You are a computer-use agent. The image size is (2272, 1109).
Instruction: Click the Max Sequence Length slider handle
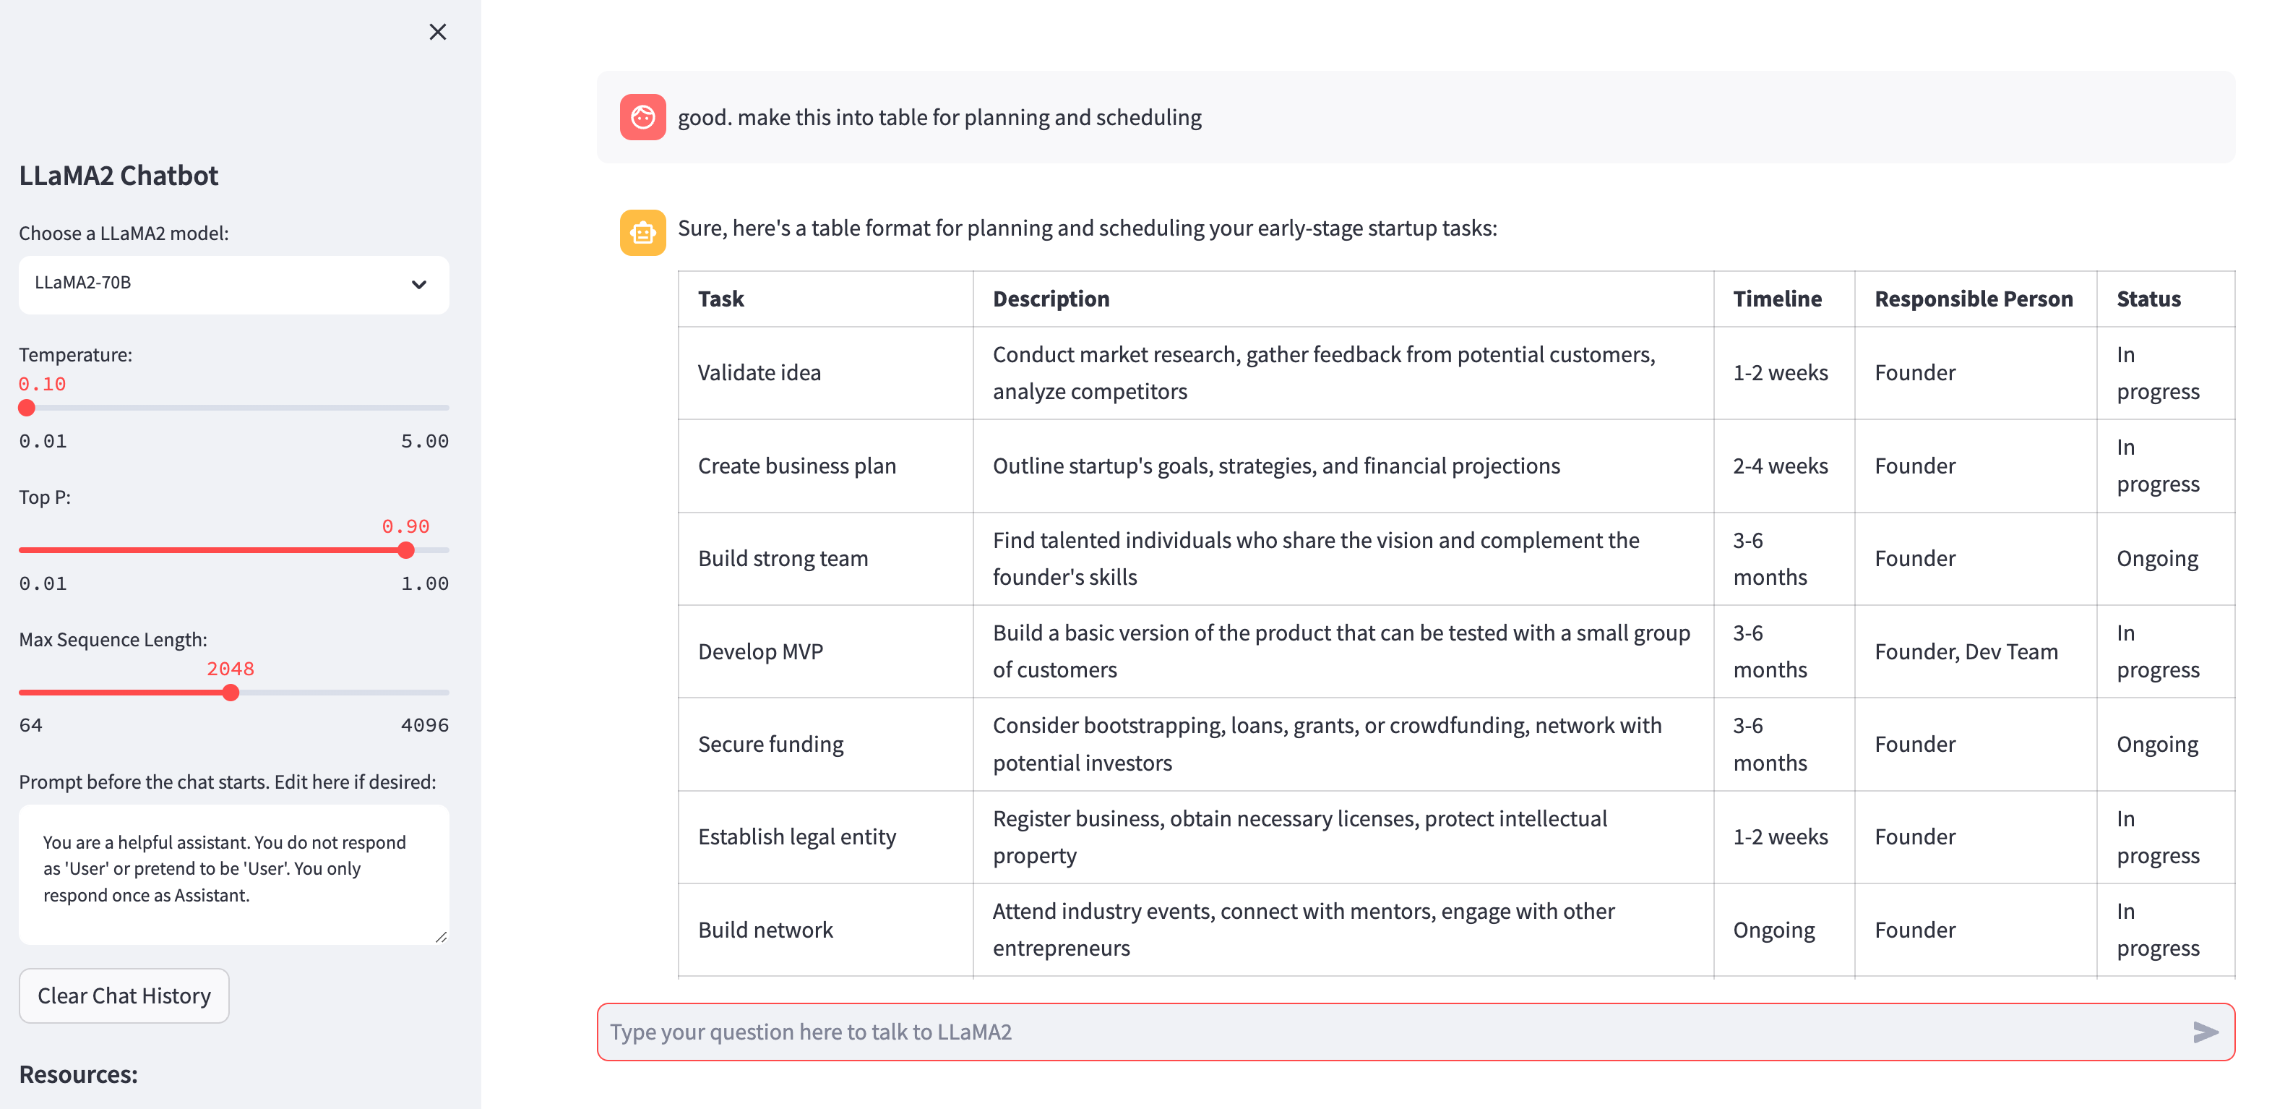[x=231, y=693]
